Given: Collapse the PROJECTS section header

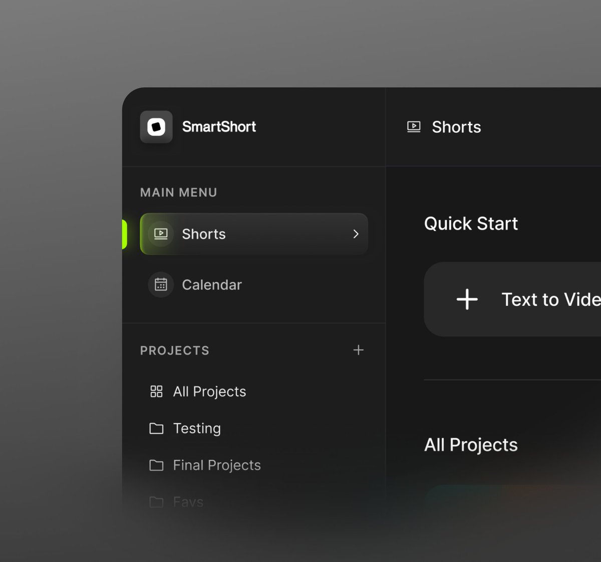Looking at the screenshot, I should [174, 350].
